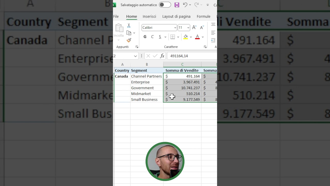This screenshot has height=186, width=330.
Task: Open the Name Box dropdown arrow
Action: point(135,56)
